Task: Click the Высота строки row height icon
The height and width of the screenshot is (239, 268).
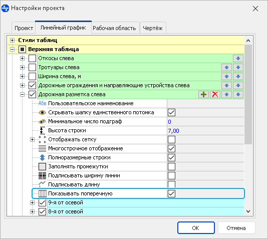Action: coord(42,130)
